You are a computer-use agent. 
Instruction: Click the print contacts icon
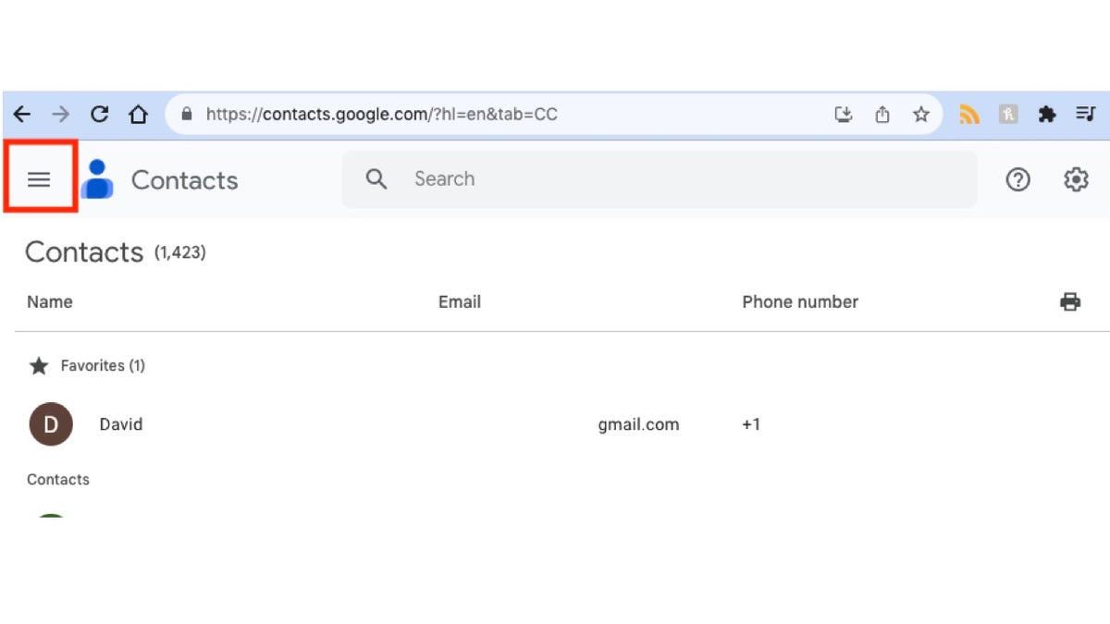coord(1070,301)
